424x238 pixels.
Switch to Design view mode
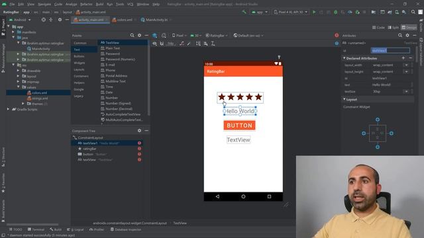tap(409, 28)
